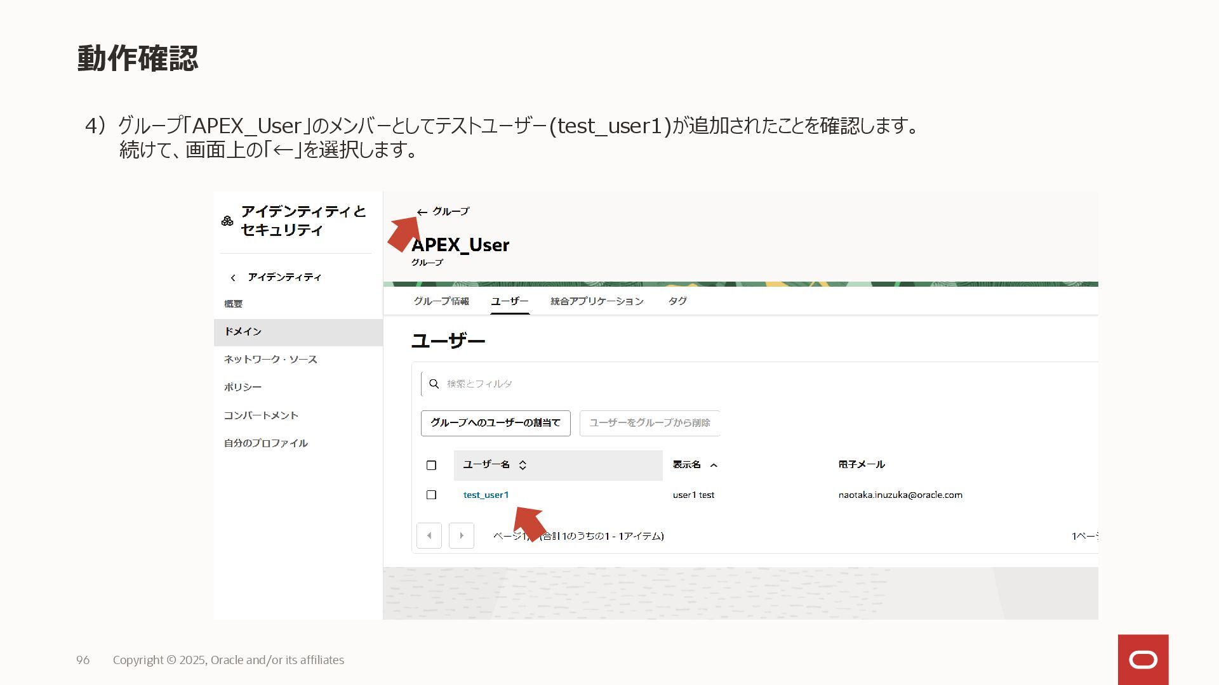Open コンパートメント in the sidebar
This screenshot has width=1219, height=685.
(x=261, y=415)
